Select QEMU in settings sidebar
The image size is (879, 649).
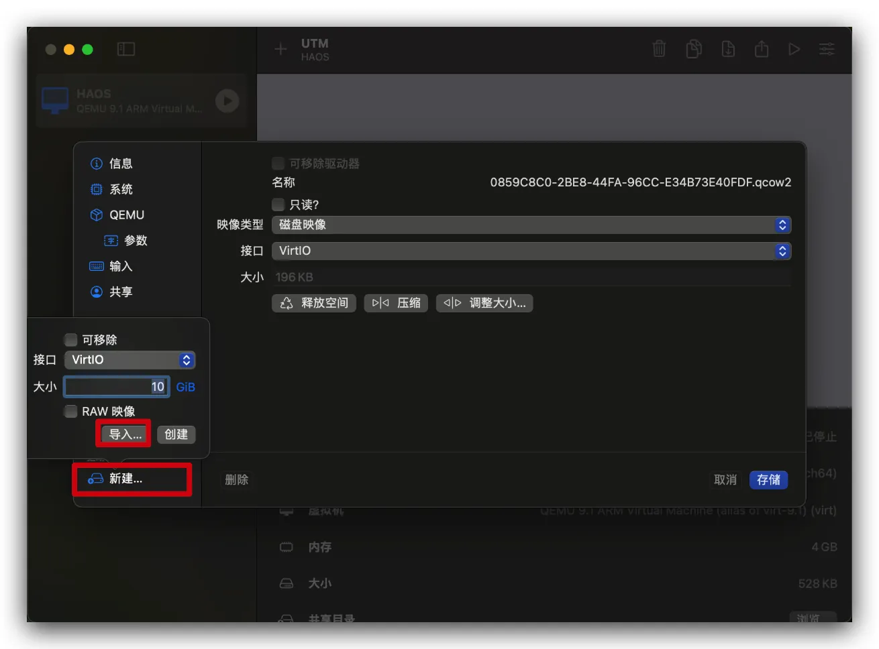(126, 215)
